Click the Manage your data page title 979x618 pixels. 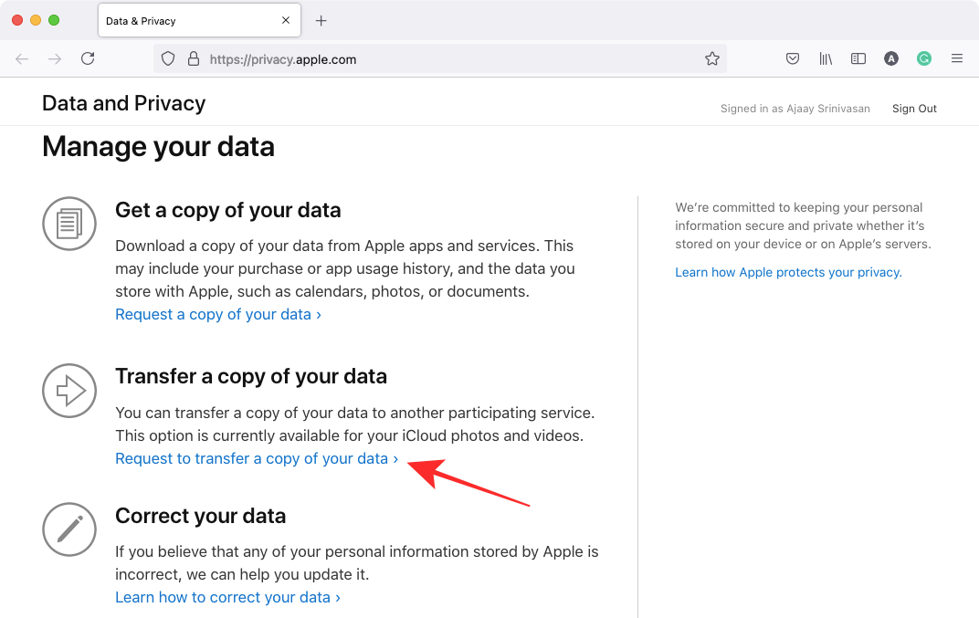(158, 147)
